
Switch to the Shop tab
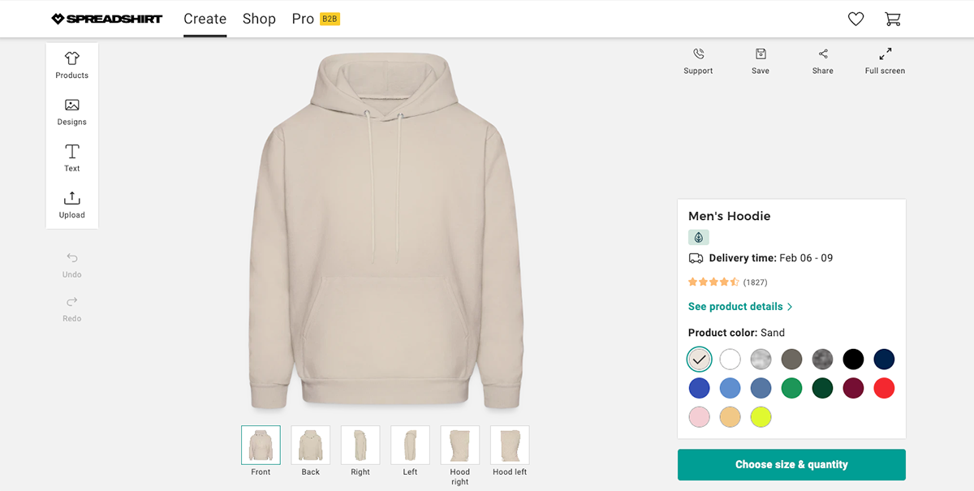click(x=259, y=19)
